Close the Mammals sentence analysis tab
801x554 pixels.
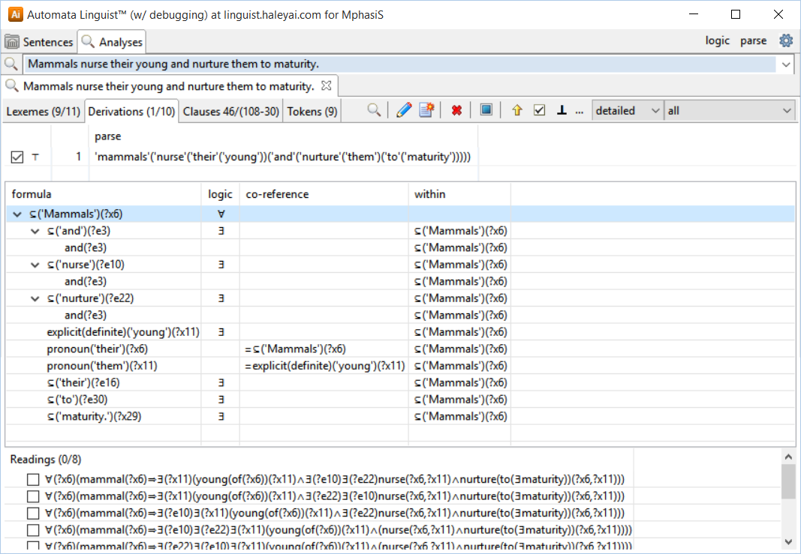326,85
